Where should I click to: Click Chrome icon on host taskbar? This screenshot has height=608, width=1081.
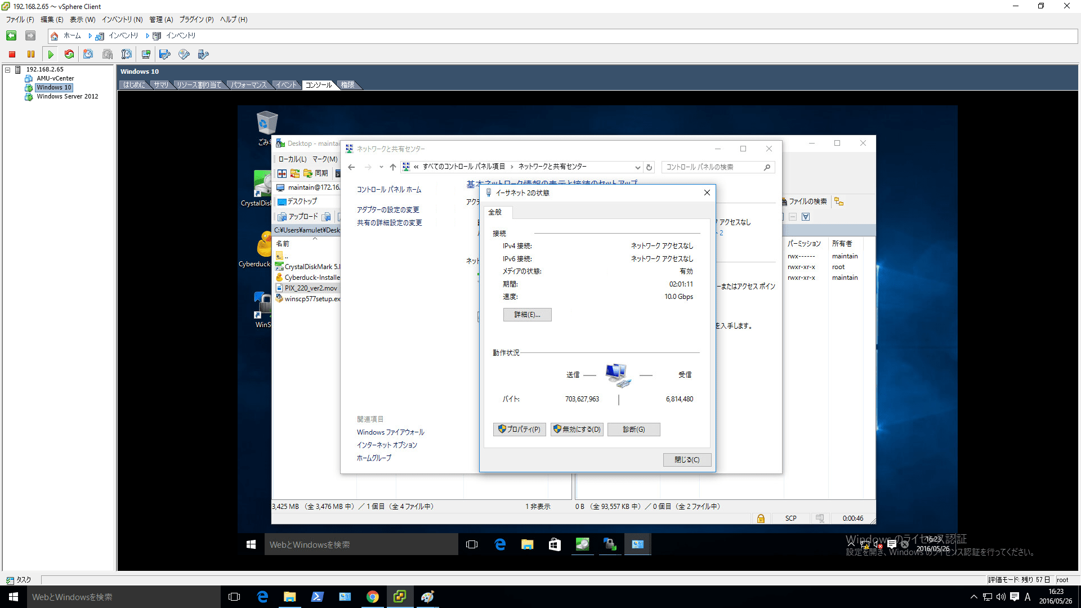tap(372, 597)
